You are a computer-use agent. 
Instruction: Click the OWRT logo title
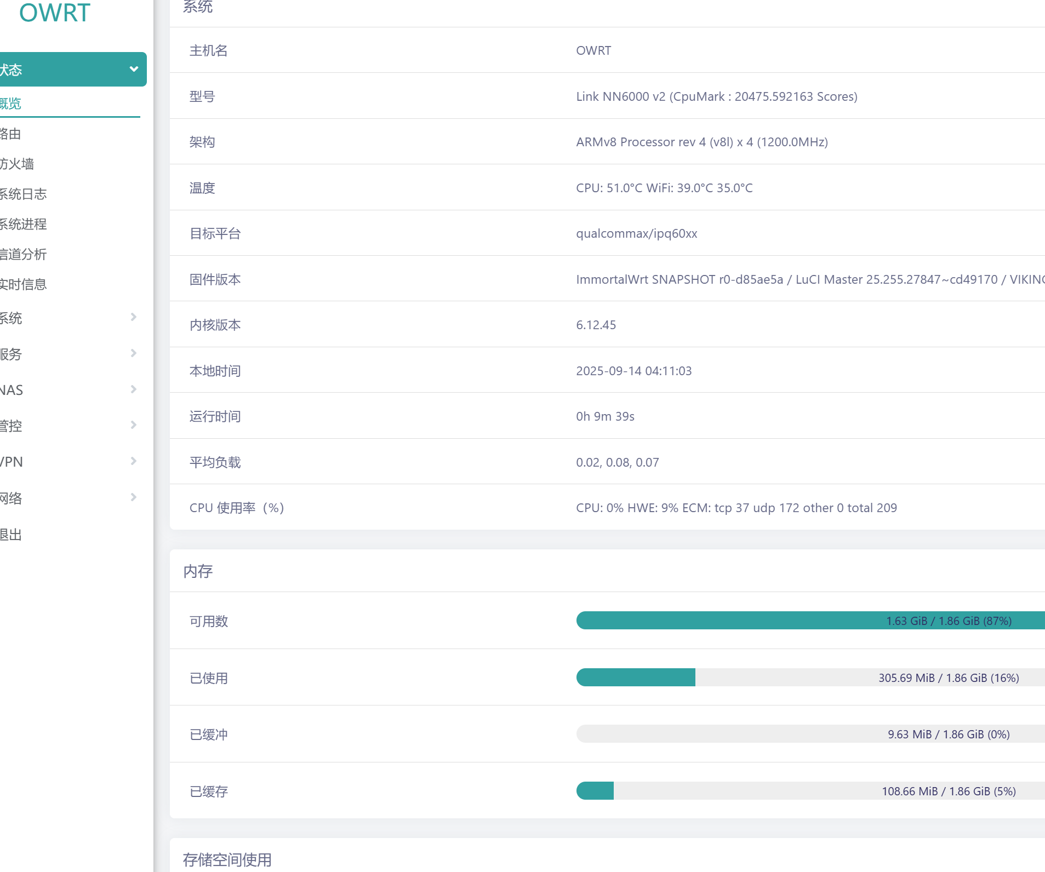(55, 13)
